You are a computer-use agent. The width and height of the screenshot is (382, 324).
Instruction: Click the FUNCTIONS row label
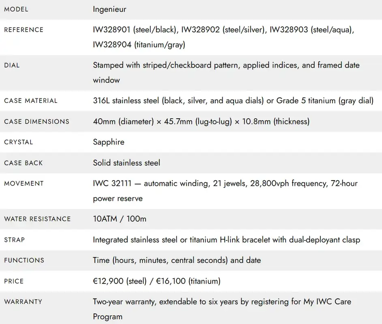coord(24,260)
